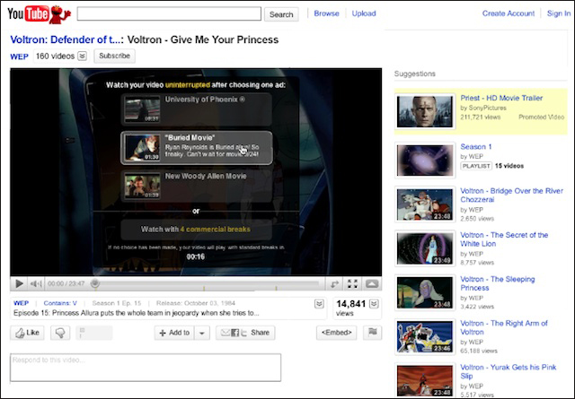Collapse the player with the up-arrow icon
The image size is (575, 399).
coord(372,283)
